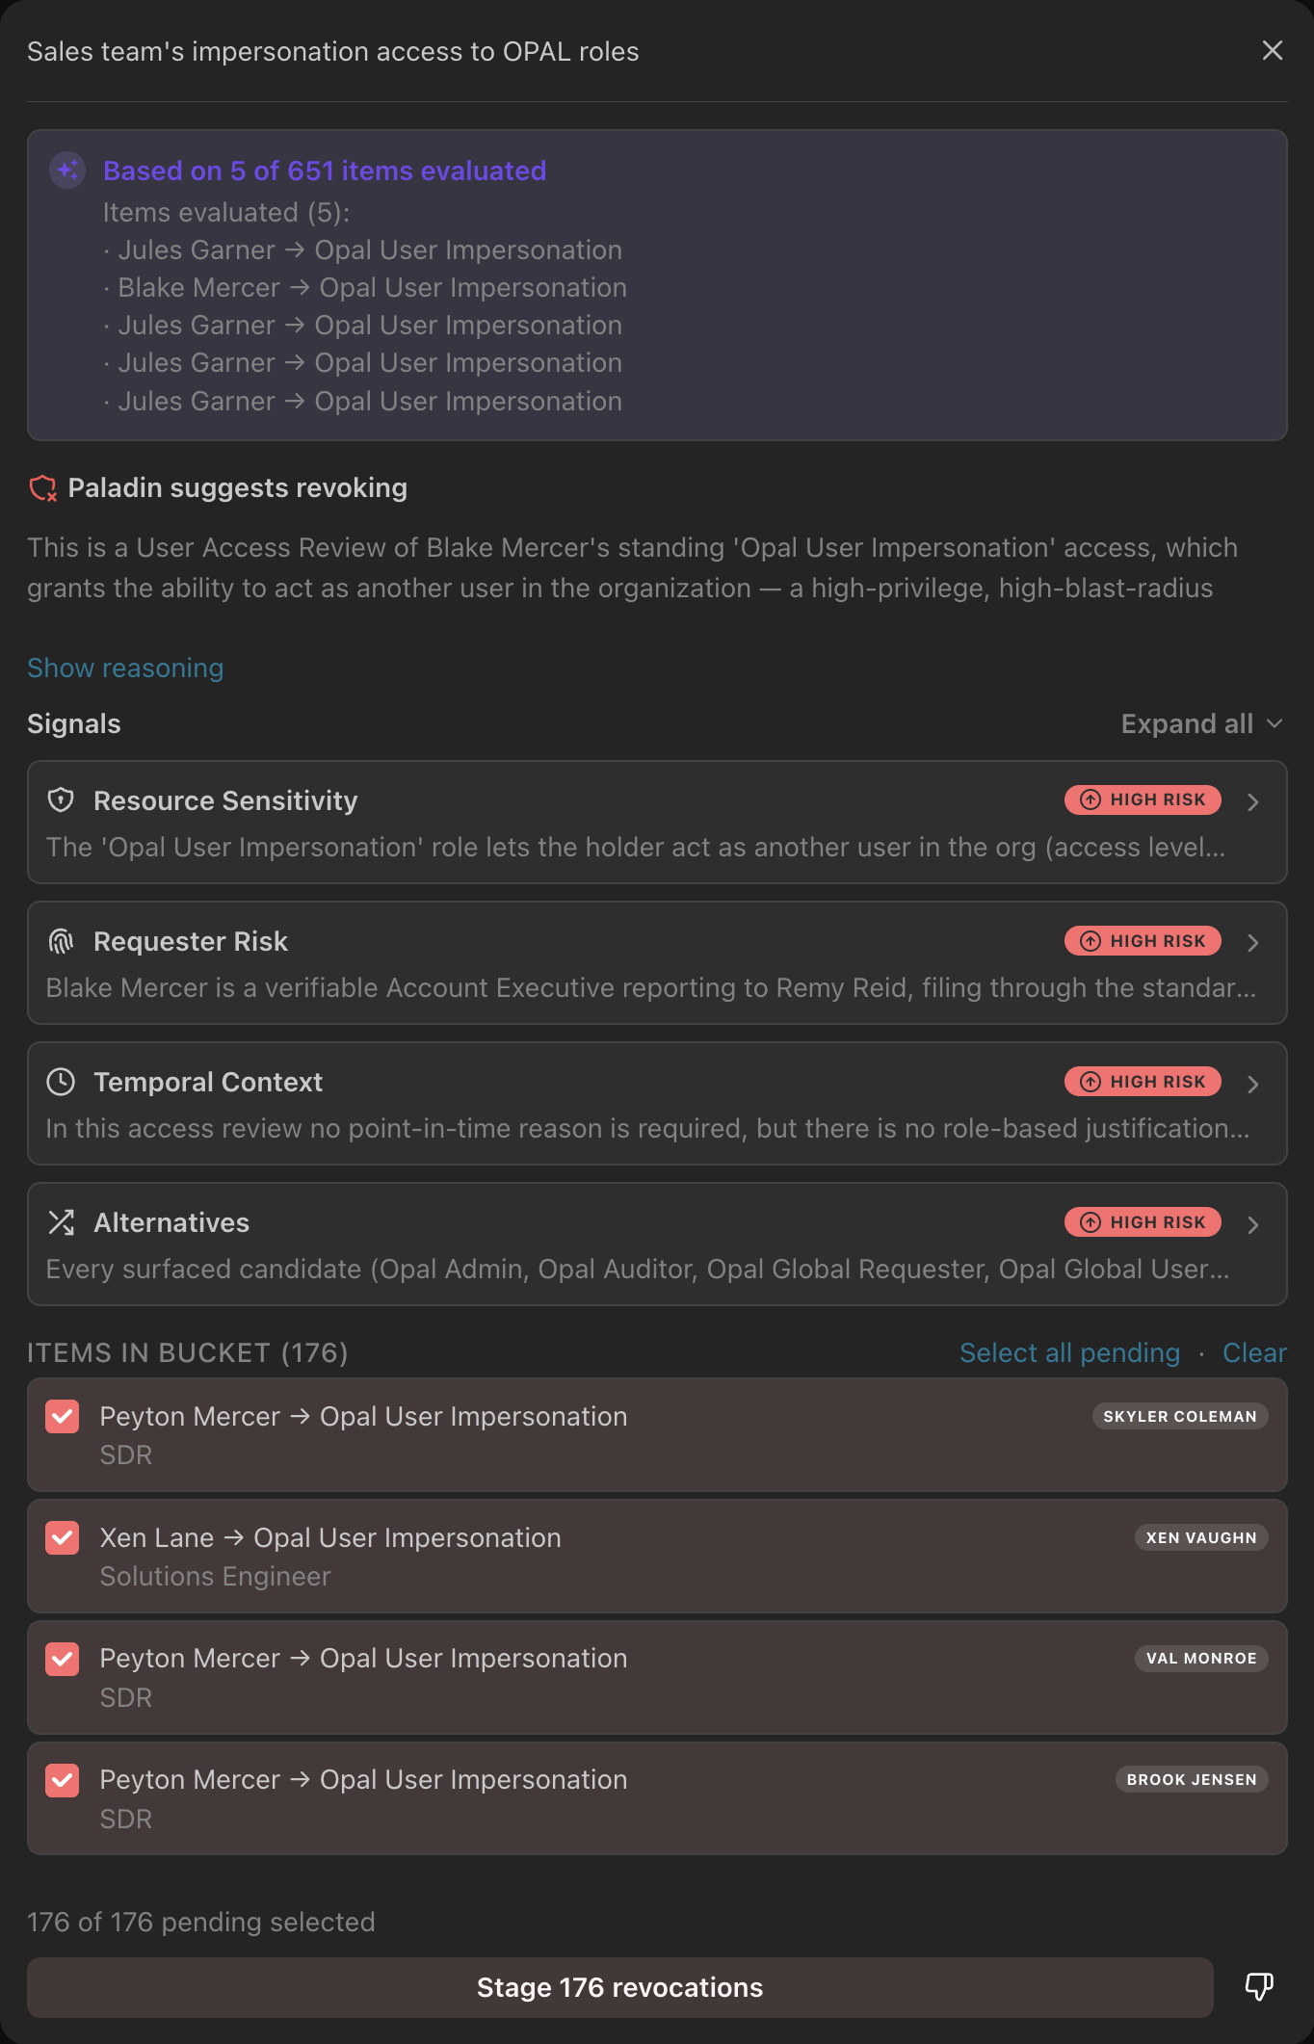Screen dimensions: 1314x2044
Task: Click the 'Resource Sensitivity' signal title
Action: point(225,800)
